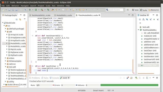Open Outline view menu triangle
Screen dimensions: 163x92
point(140,23)
